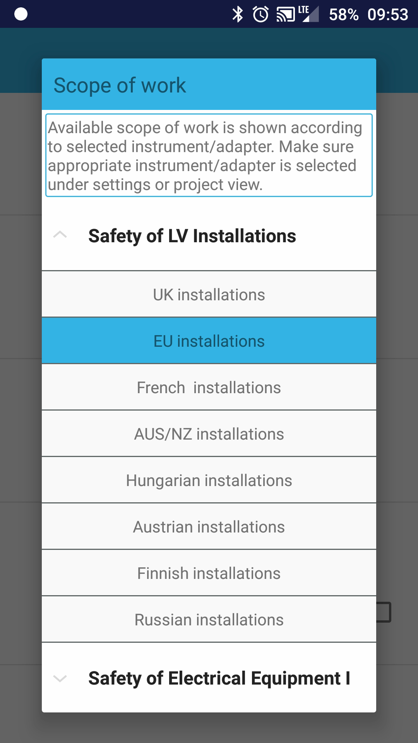Choose EU installations option
Image resolution: width=418 pixels, height=743 pixels.
coord(209,341)
